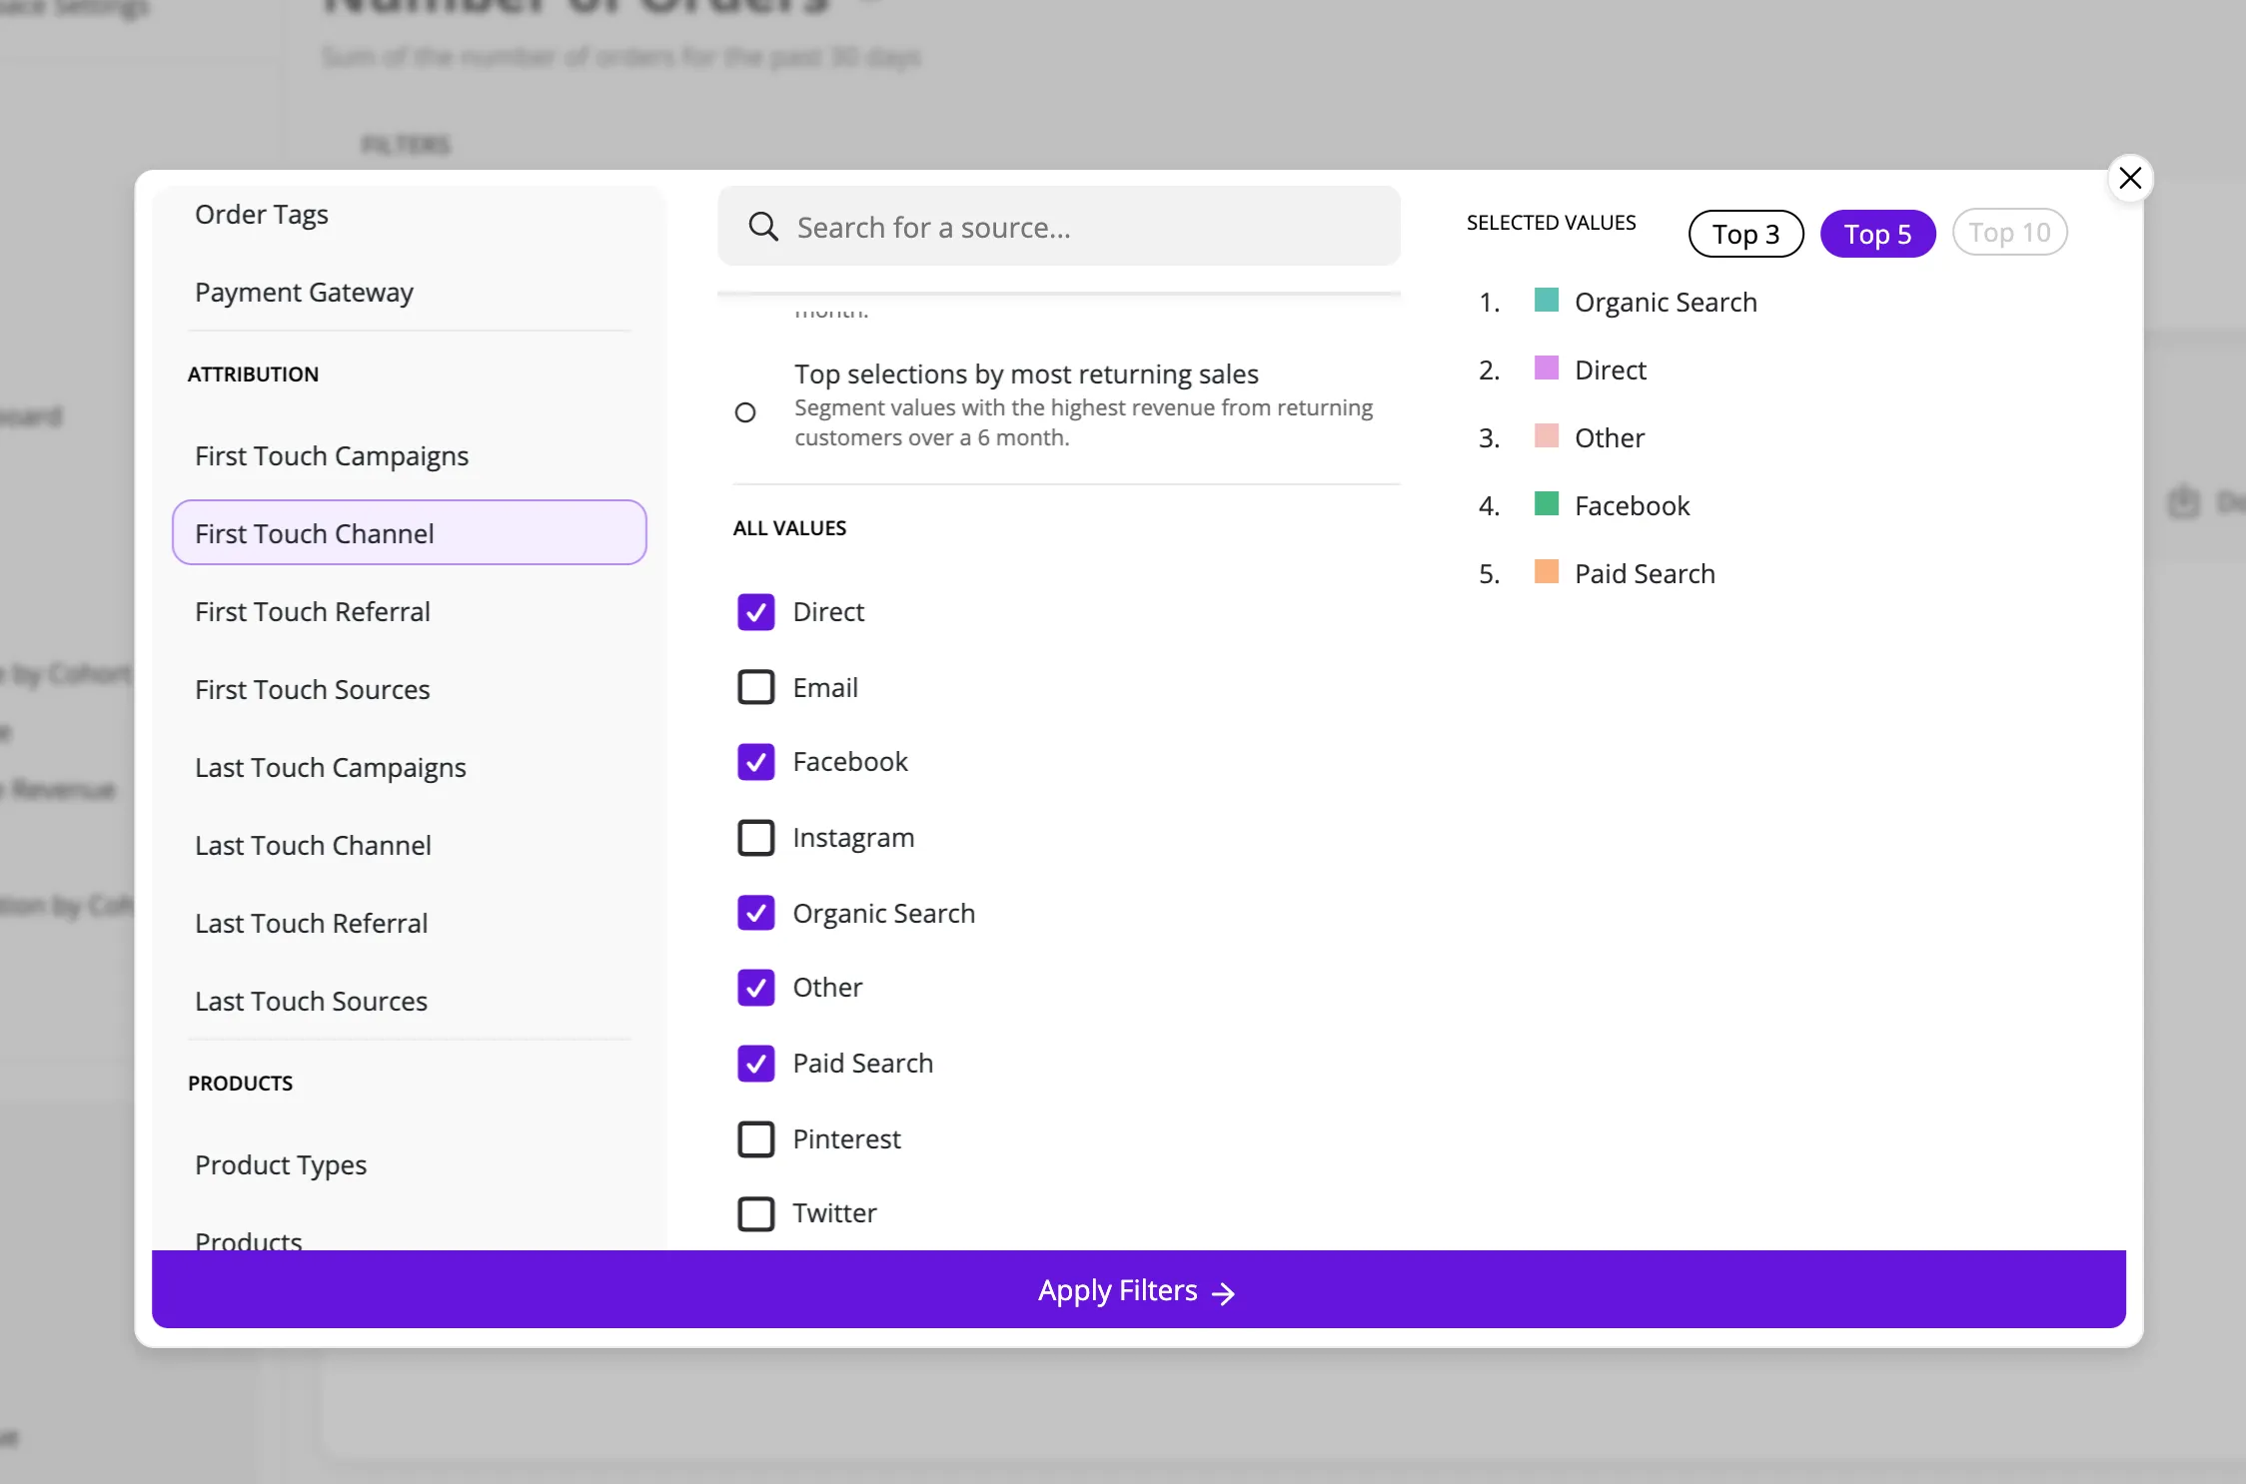The image size is (2246, 1484).
Task: Select the Top 3 pill
Action: (1745, 234)
